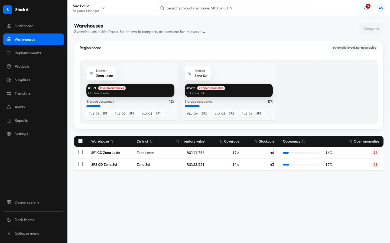
Task: Click the Zona Leste location pin icon
Action: point(92,73)
